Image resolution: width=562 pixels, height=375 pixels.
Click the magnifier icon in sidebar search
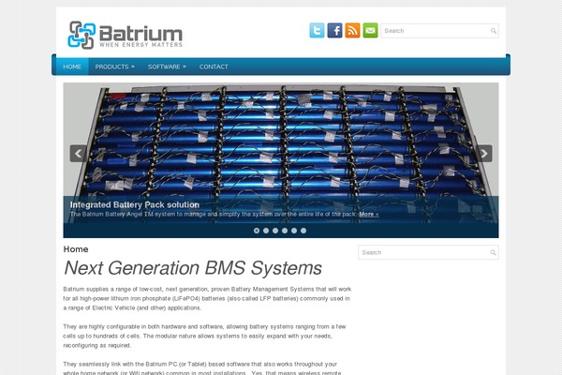[x=494, y=252]
